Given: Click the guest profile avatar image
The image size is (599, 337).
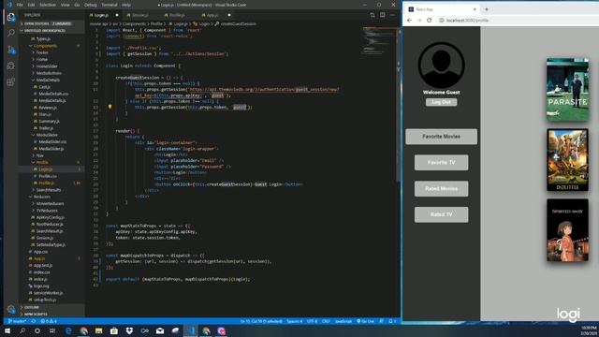Looking at the screenshot, I should tap(441, 65).
